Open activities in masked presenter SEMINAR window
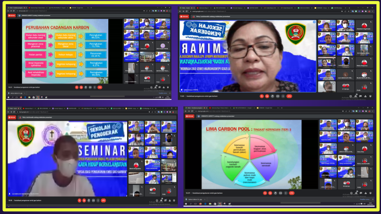The height and width of the screenshot is (214, 381). point(169,201)
